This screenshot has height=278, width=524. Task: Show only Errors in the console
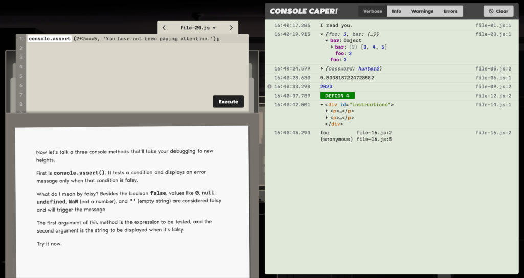point(450,11)
